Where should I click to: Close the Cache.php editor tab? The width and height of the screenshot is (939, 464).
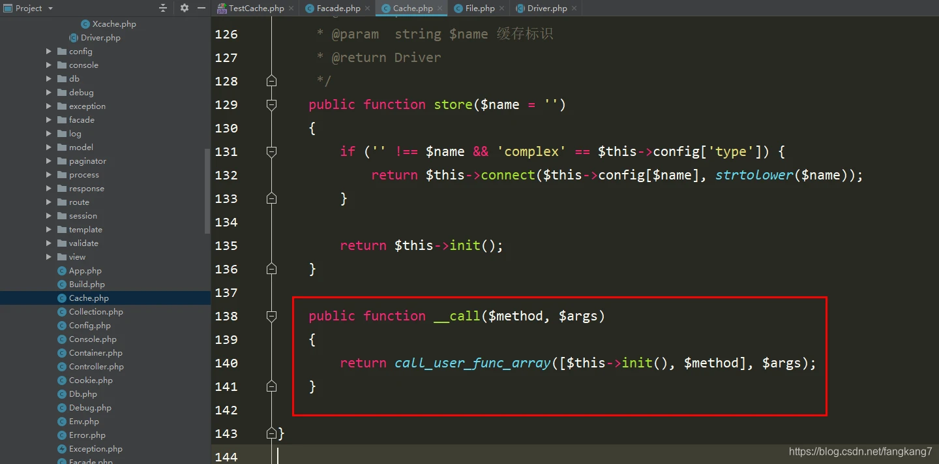point(440,8)
